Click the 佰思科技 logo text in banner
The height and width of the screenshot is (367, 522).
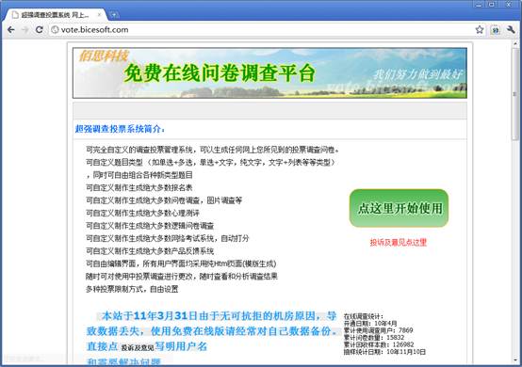[104, 56]
